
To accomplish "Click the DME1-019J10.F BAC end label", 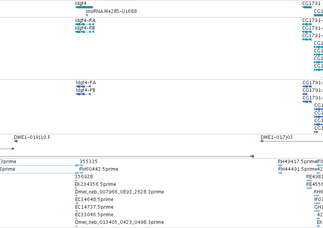I will point(32,137).
